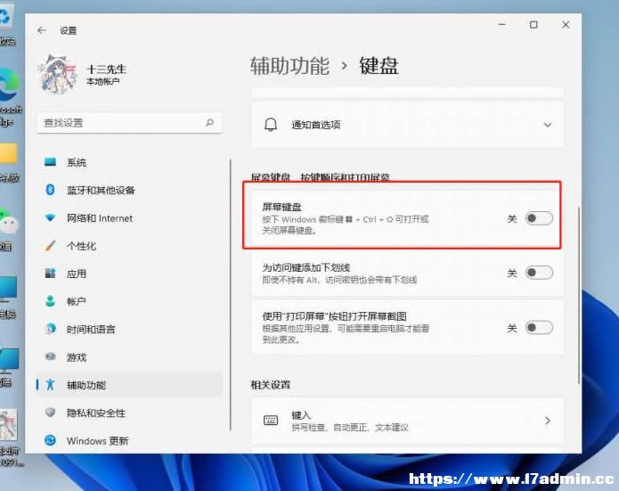This screenshot has width=619, height=491.
Task: Click the person icon for 帐户
Action: tap(50, 301)
